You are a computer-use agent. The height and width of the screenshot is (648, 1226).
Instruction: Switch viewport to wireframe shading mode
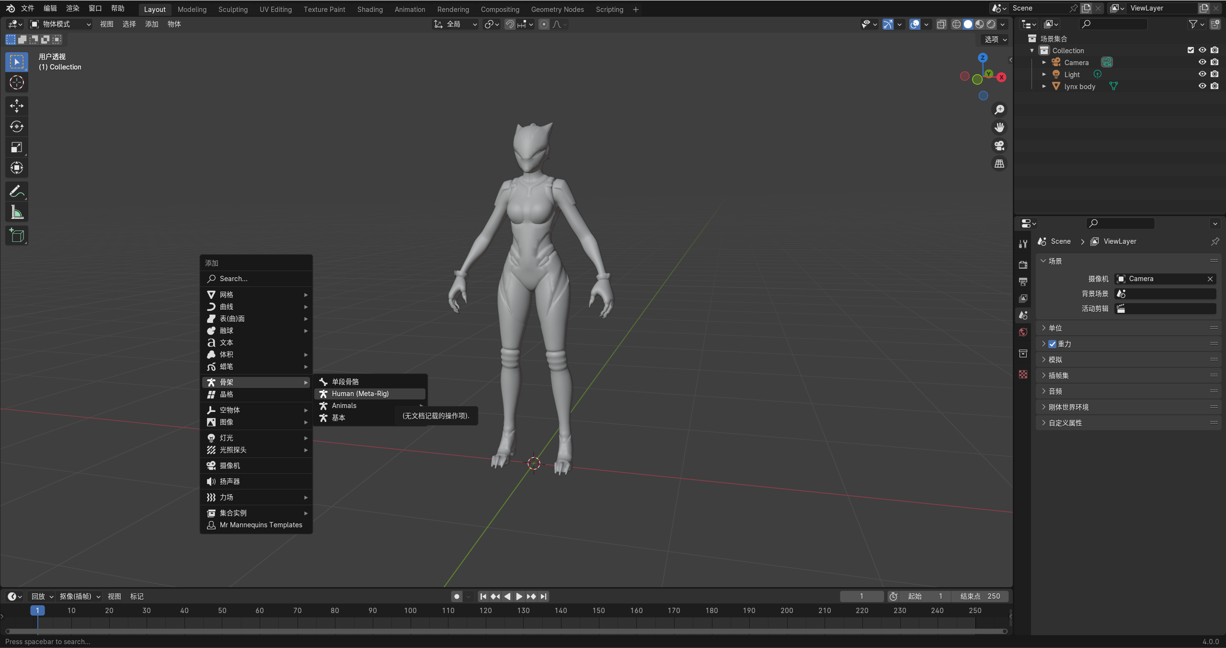tap(956, 24)
